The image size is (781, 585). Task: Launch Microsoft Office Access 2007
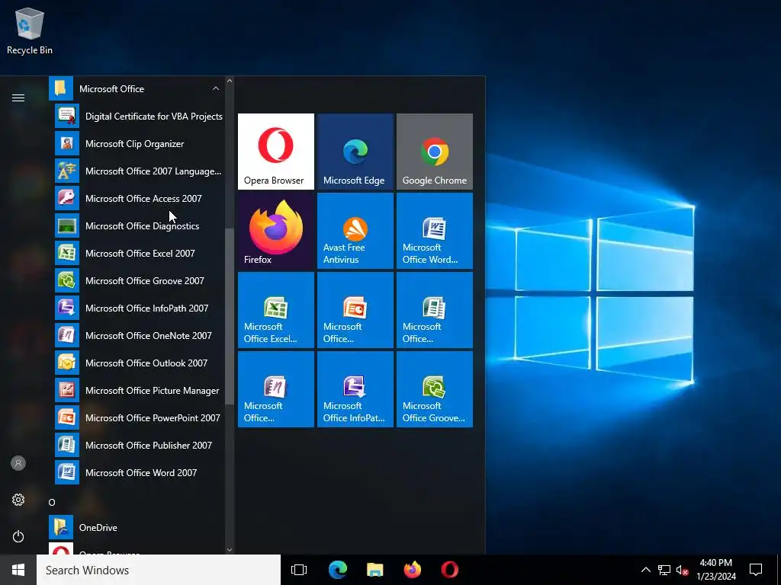139,199
